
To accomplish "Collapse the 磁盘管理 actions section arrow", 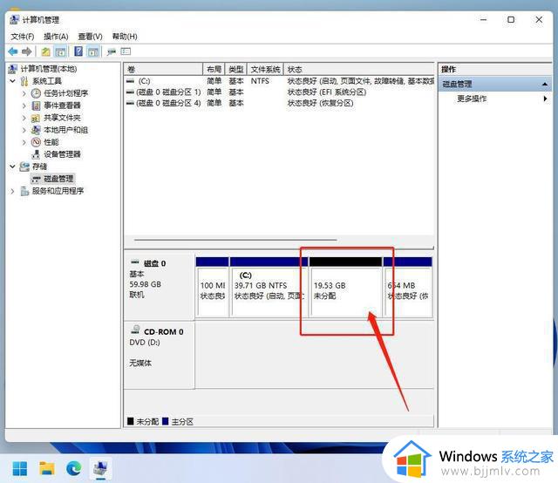I will 544,85.
